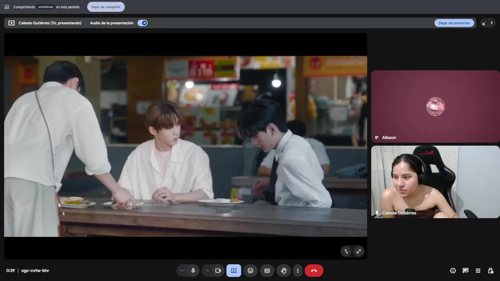Image resolution: width=500 pixels, height=281 pixels.
Task: Click the presentation screen icon beside Celeste Gutiérrez
Action: click(x=11, y=23)
